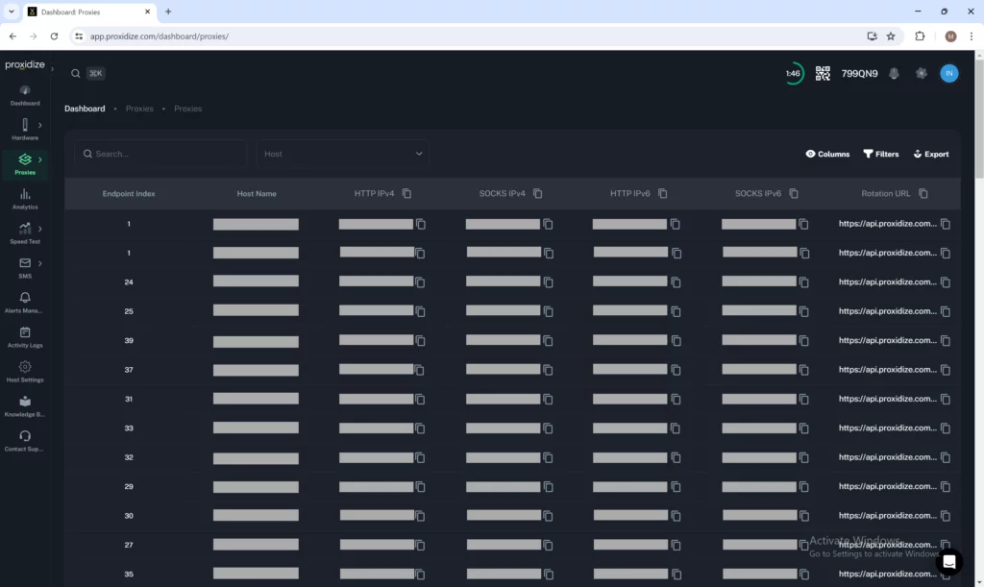Open settings via the top-bar gear icon

(x=922, y=73)
